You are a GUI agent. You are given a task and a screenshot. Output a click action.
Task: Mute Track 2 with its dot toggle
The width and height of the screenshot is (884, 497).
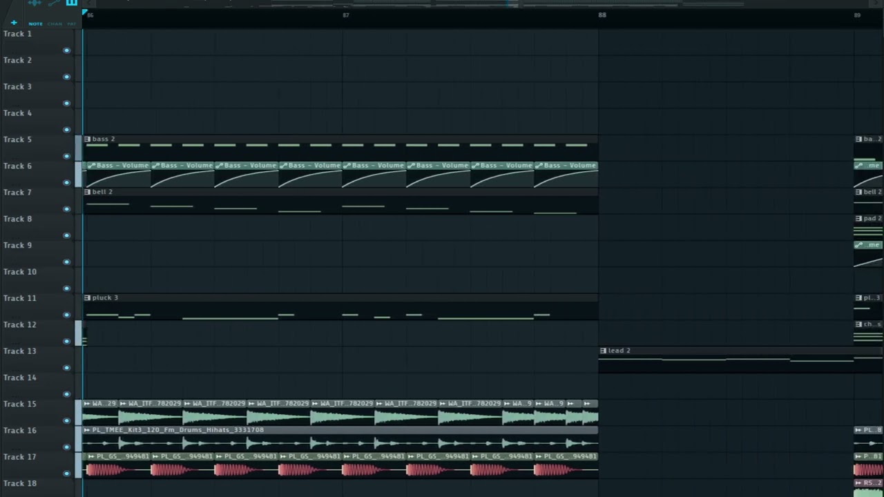(x=67, y=77)
